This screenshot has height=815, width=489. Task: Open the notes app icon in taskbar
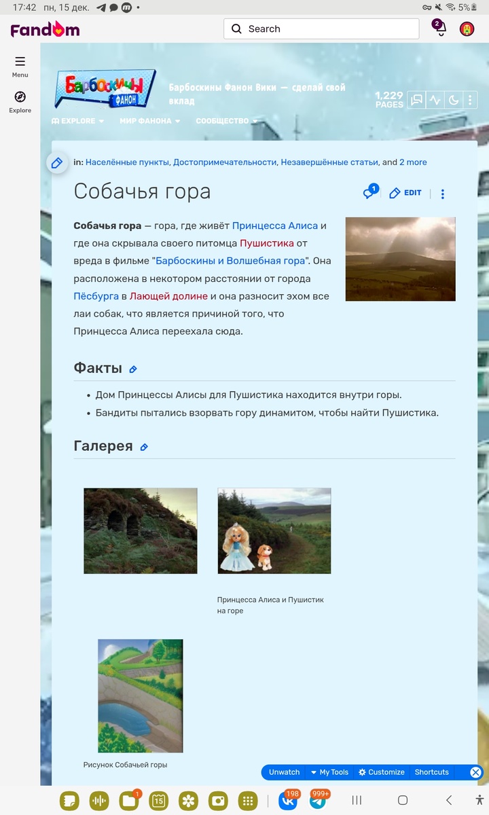(69, 801)
